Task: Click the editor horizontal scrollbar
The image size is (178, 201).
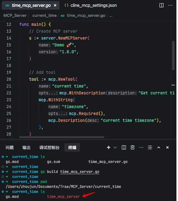Action: tap(62, 137)
